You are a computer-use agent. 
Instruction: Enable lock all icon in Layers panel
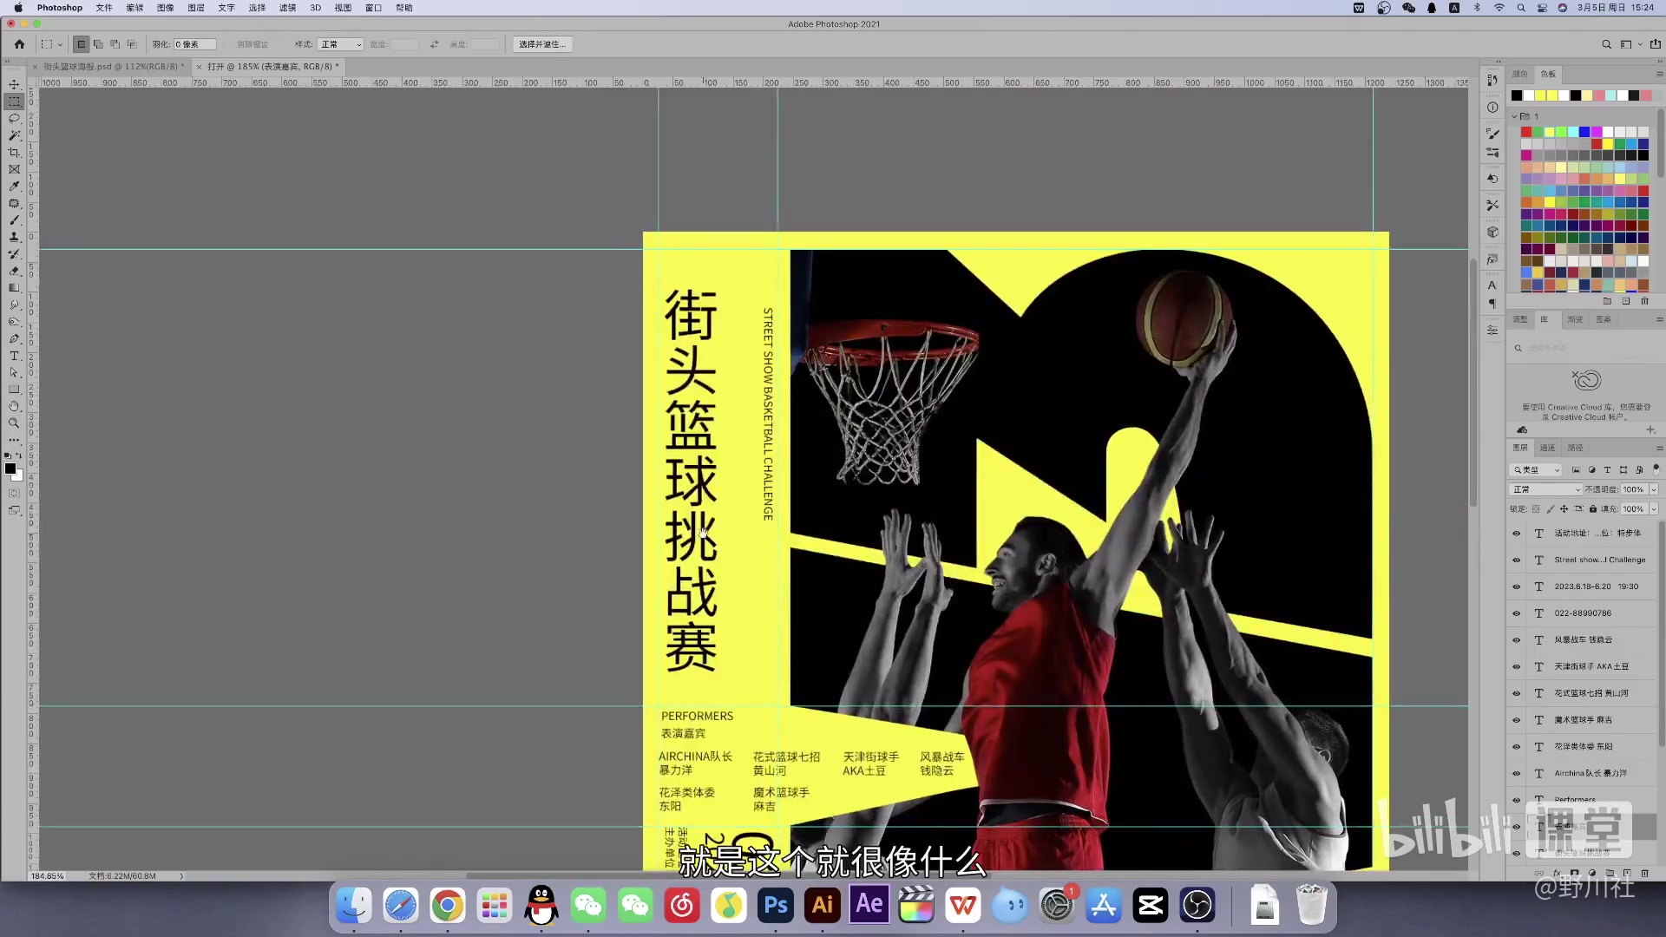pyautogui.click(x=1593, y=509)
